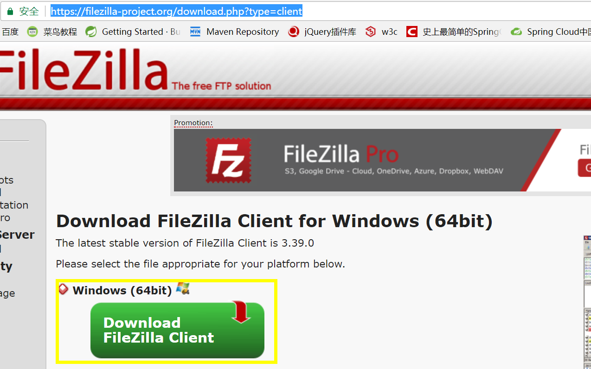Click the red FZ FileZilla Pro logo
The height and width of the screenshot is (369, 591).
pyautogui.click(x=229, y=160)
